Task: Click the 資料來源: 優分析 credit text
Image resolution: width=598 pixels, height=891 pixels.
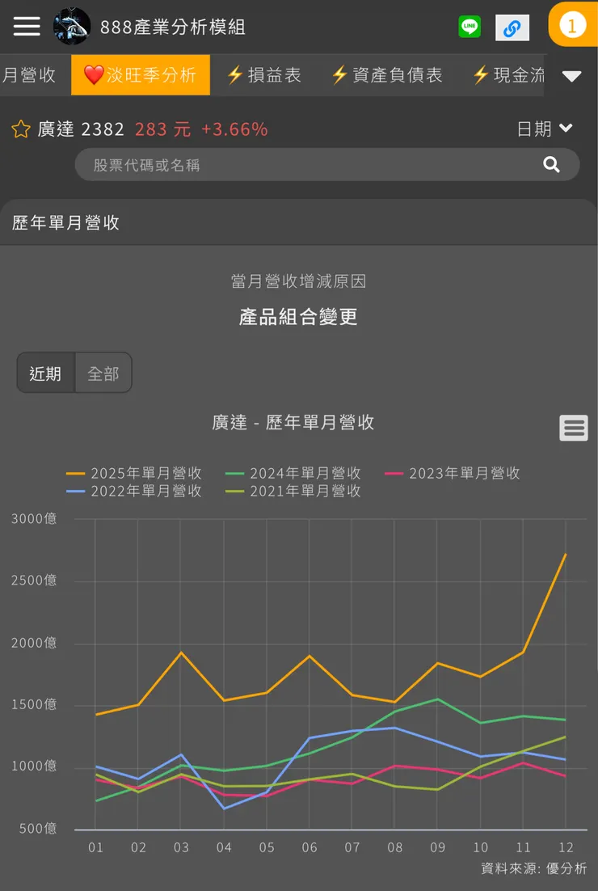Action: (534, 868)
